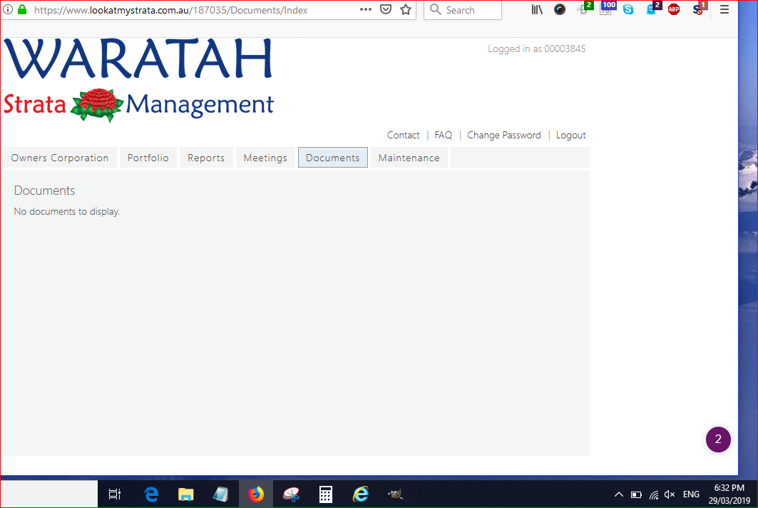This screenshot has width=758, height=508.
Task: Select the Documents tab
Action: (x=332, y=158)
